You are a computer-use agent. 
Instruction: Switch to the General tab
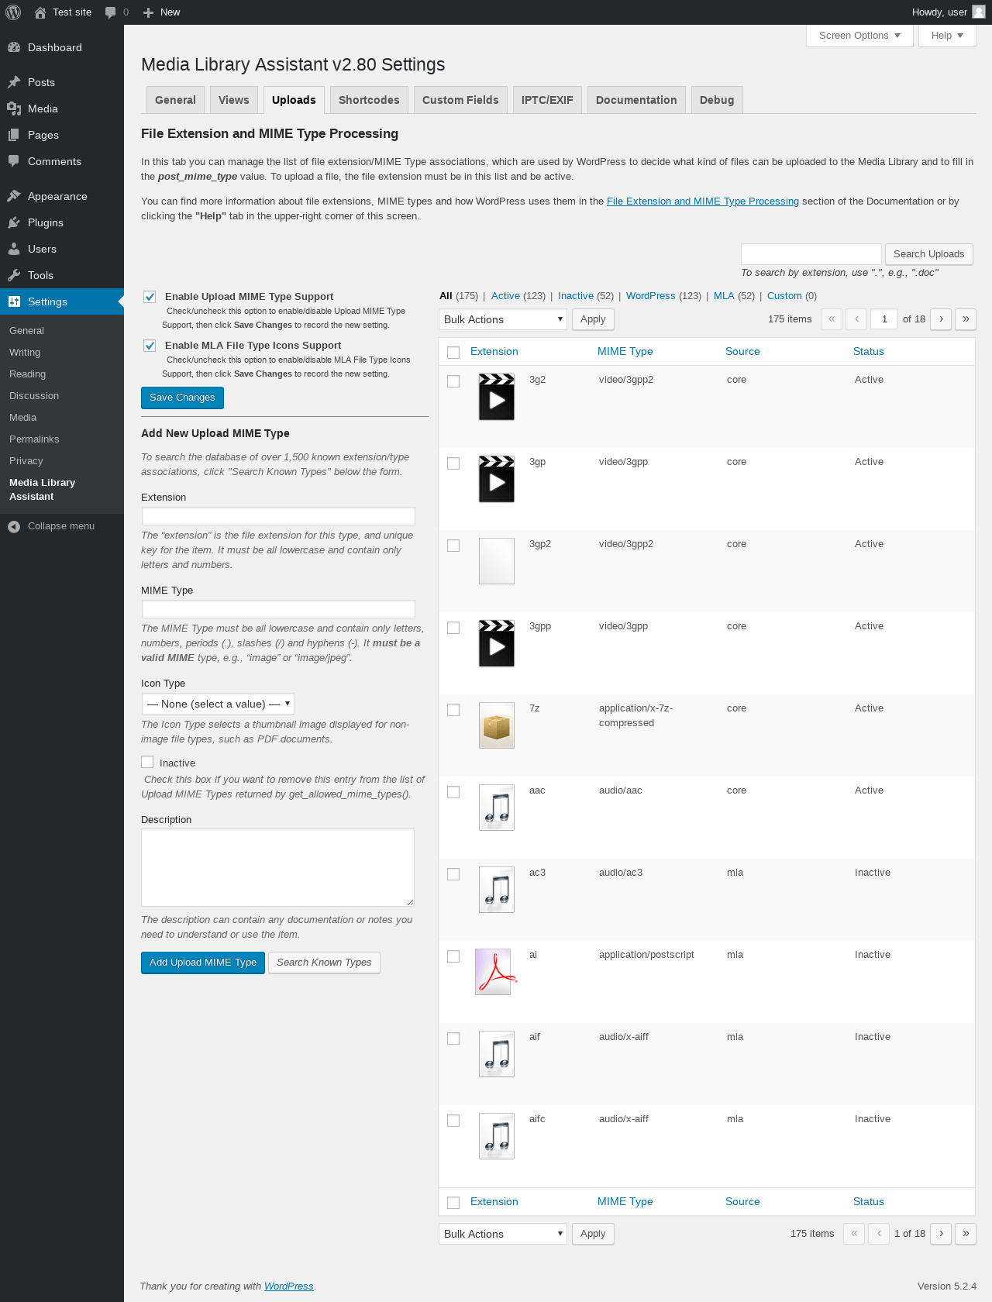[175, 100]
